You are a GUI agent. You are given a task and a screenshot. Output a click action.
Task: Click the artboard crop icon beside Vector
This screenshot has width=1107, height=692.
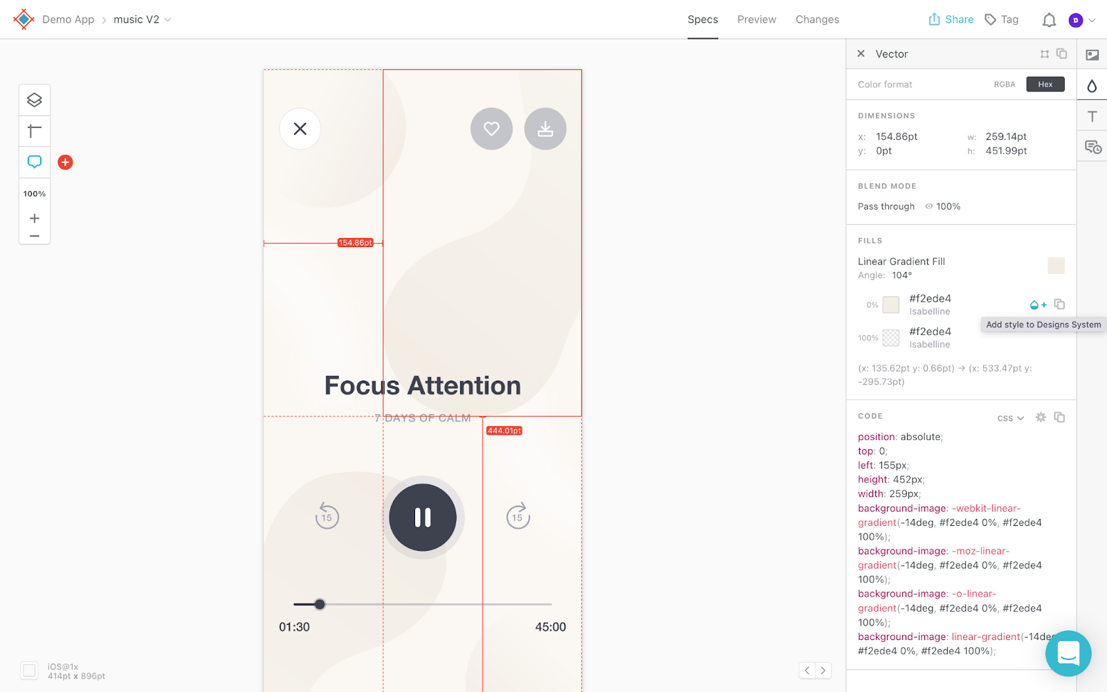pos(1045,54)
